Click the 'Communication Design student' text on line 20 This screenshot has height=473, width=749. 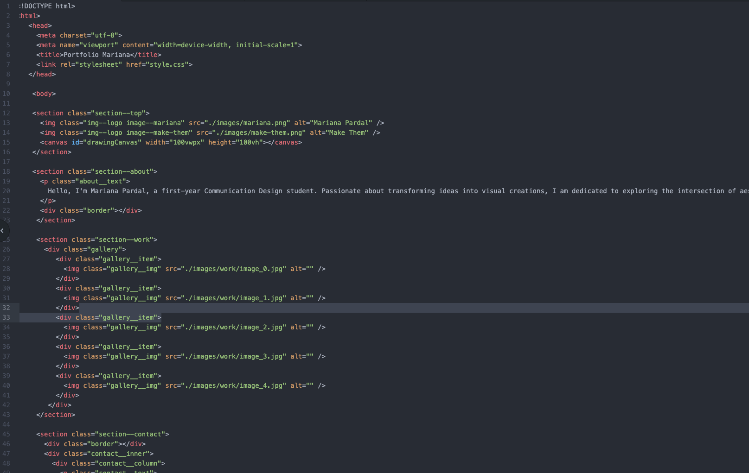[x=259, y=191]
